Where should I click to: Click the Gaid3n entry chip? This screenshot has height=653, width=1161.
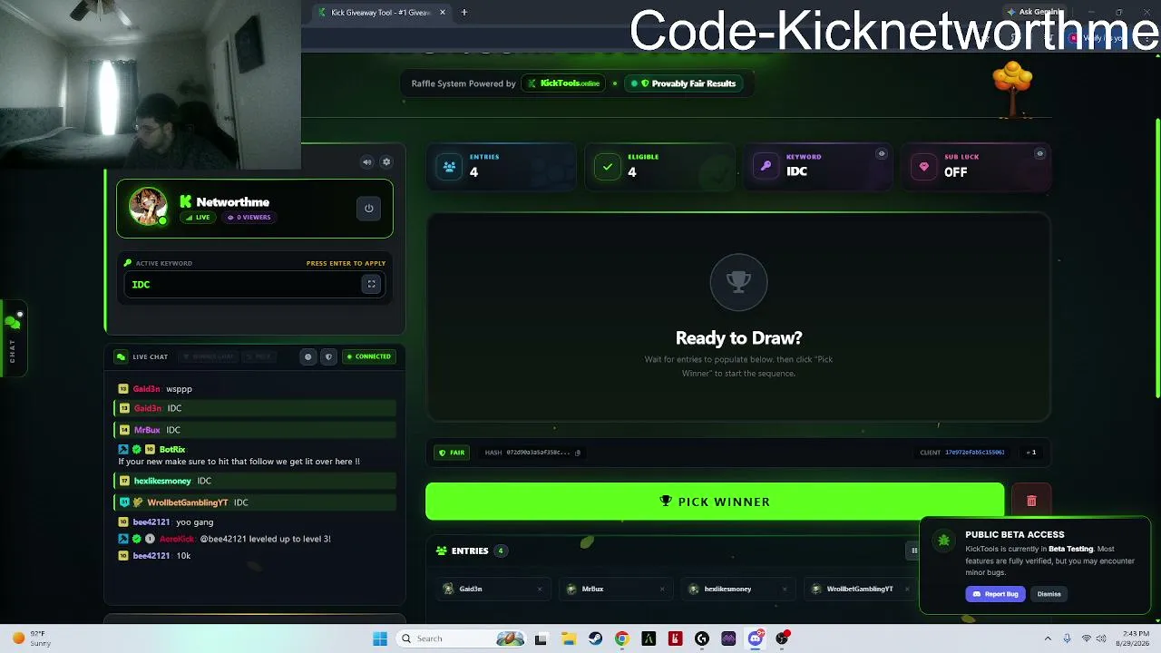click(x=492, y=590)
